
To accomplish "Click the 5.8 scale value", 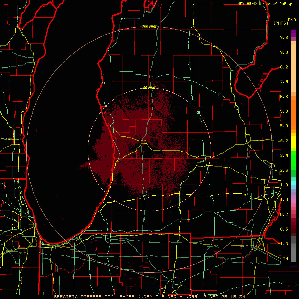I will [x=284, y=111].
